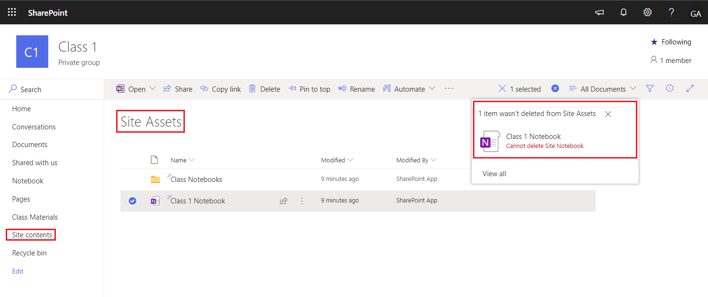Clear the 1 selected items
Viewport: 708px width, 297px height.
point(502,88)
